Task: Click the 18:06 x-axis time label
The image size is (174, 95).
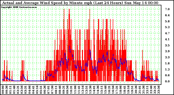Action: tap(121, 90)
